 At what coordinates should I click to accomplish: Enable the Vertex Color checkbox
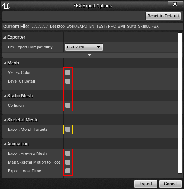point(68,72)
